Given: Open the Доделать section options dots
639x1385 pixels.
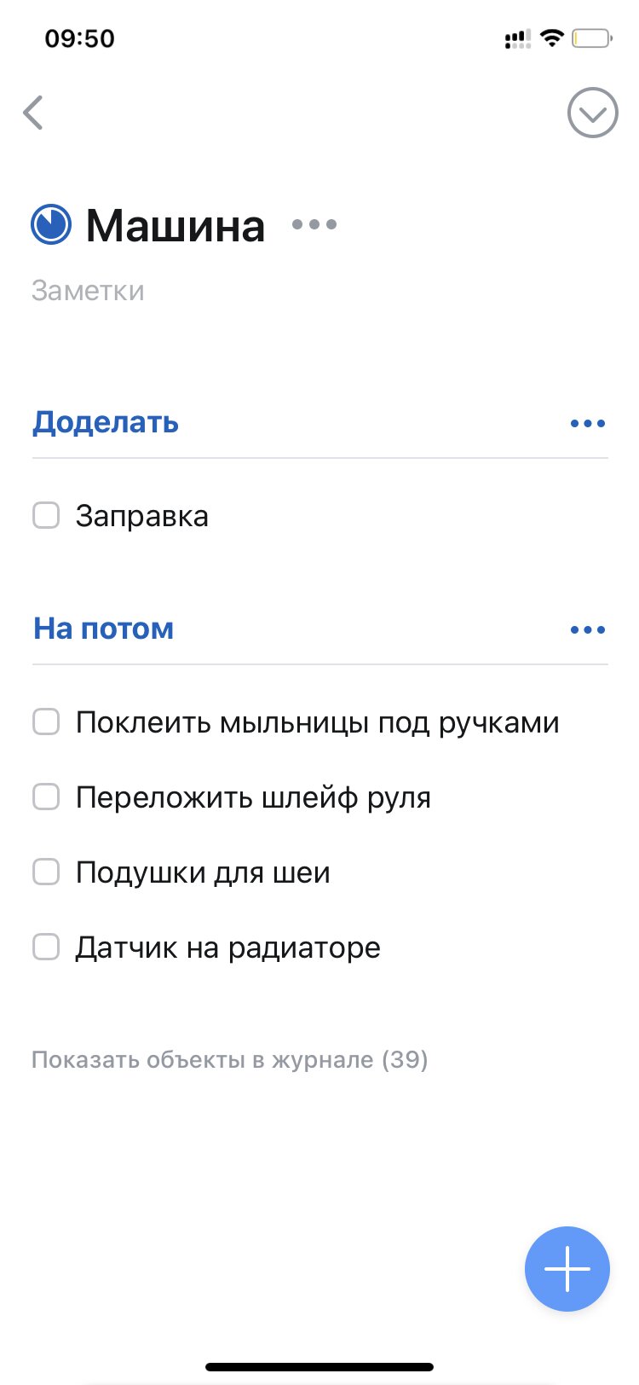Looking at the screenshot, I should coord(588,424).
